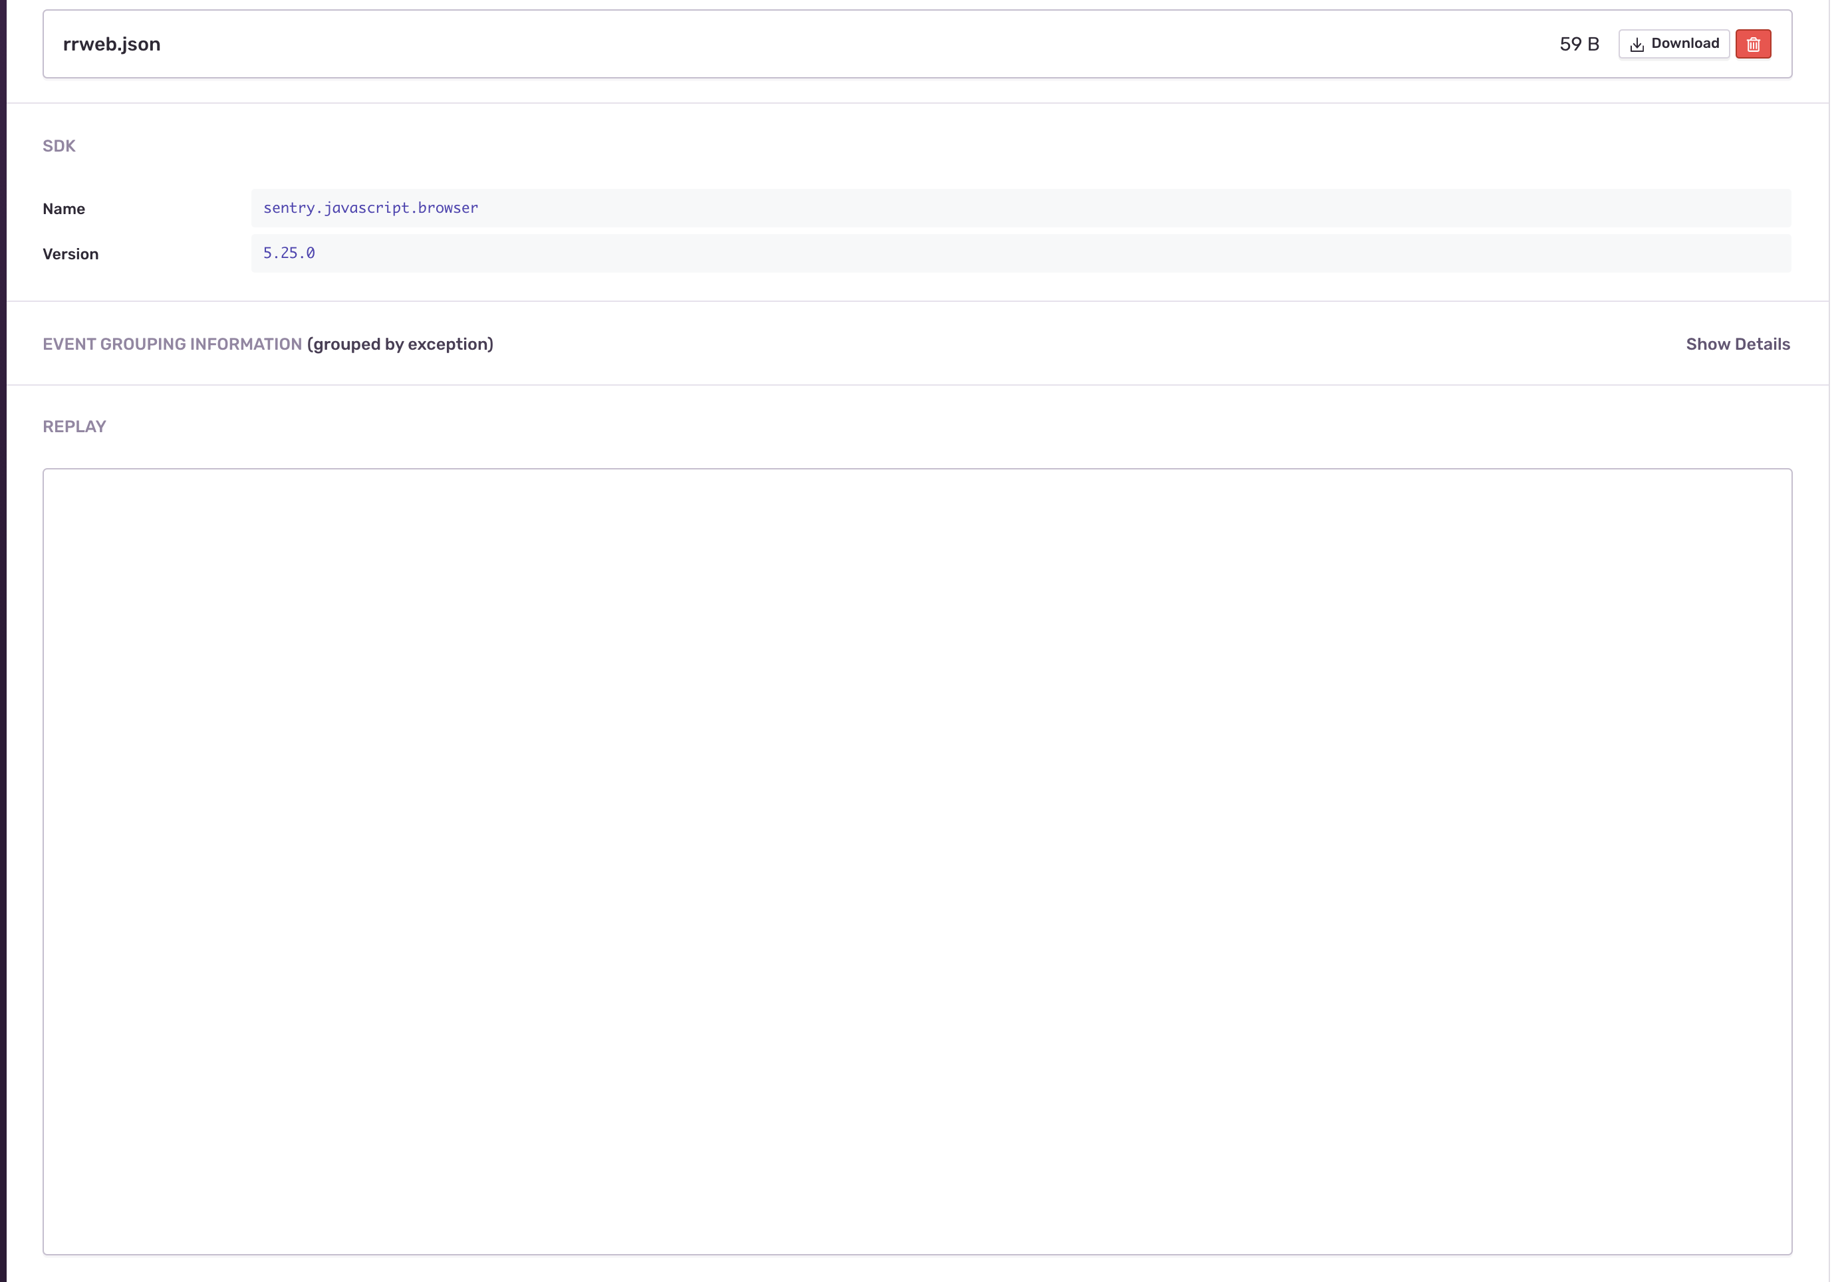Download the rrweb.json attachment
This screenshot has width=1846, height=1282.
pos(1674,44)
